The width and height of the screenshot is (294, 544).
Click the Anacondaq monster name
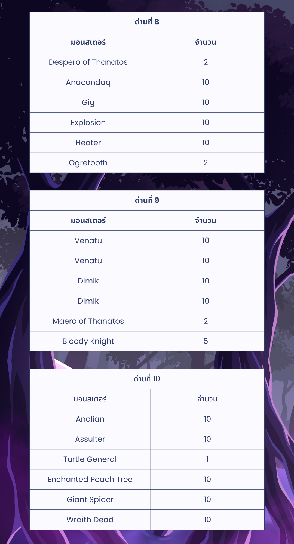point(88,82)
